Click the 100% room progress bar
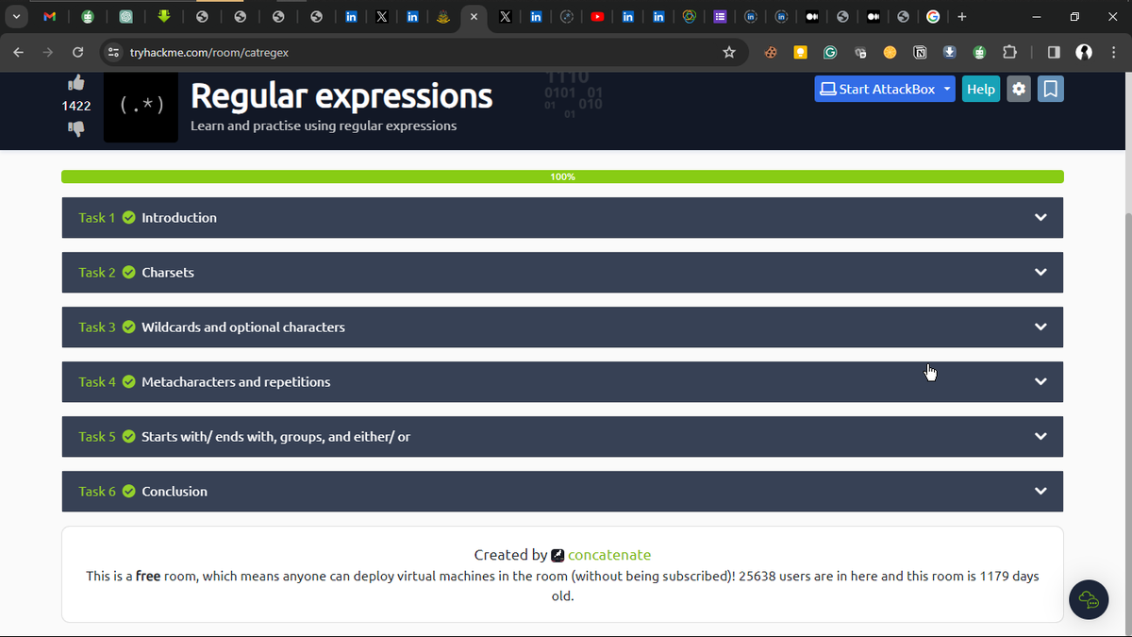The width and height of the screenshot is (1132, 637). pyautogui.click(x=562, y=176)
